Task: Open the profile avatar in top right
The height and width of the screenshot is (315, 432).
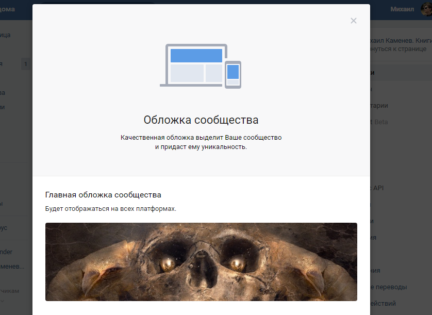Action: [x=425, y=9]
